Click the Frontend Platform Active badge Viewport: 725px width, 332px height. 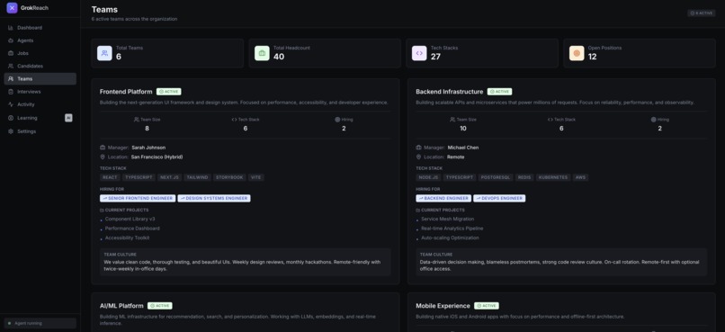pyautogui.click(x=169, y=92)
